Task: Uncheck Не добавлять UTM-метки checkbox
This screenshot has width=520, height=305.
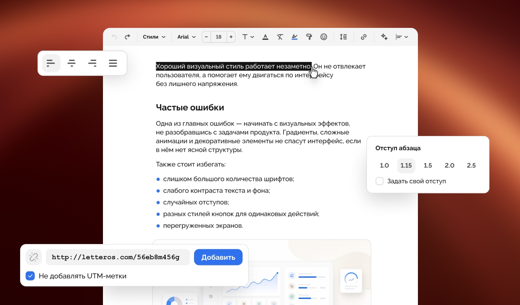Action: coord(30,276)
